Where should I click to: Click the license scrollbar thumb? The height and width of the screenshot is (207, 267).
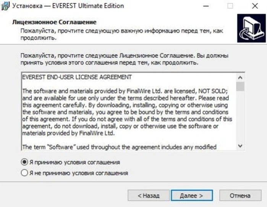point(240,86)
